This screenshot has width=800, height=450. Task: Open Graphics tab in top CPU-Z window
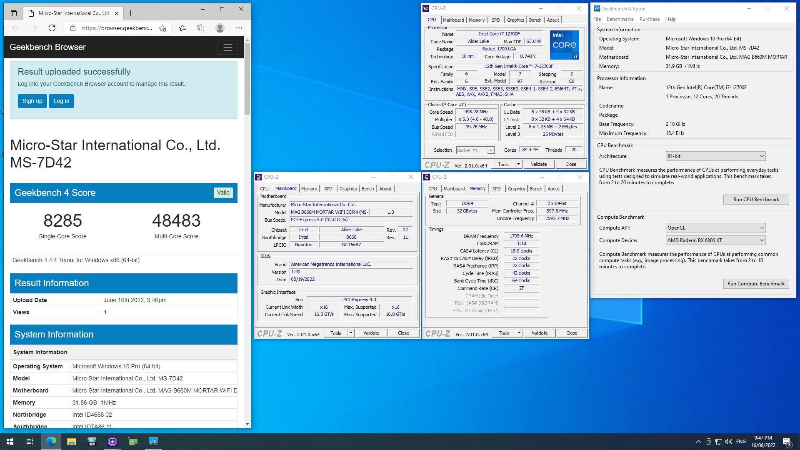click(x=515, y=20)
